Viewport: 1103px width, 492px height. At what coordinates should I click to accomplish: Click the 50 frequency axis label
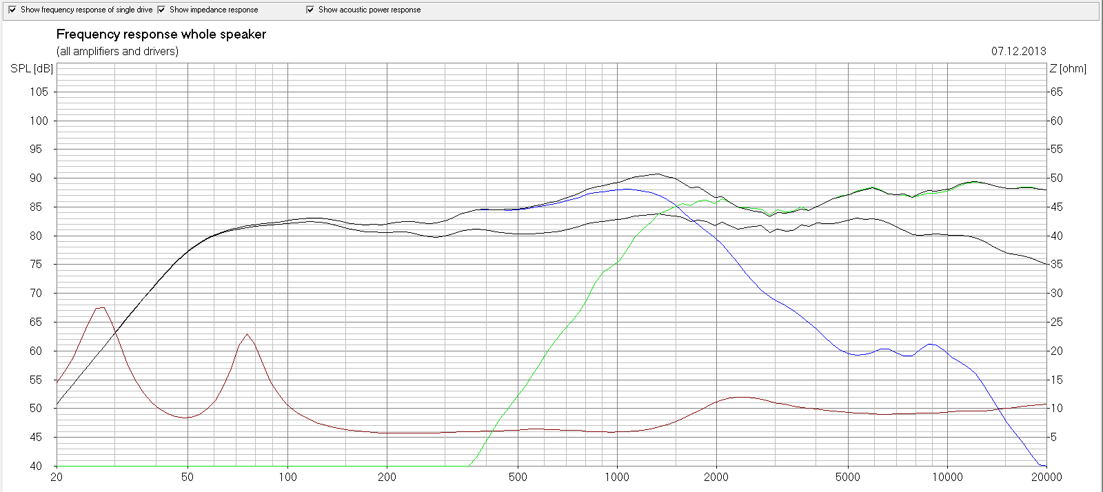(x=188, y=477)
